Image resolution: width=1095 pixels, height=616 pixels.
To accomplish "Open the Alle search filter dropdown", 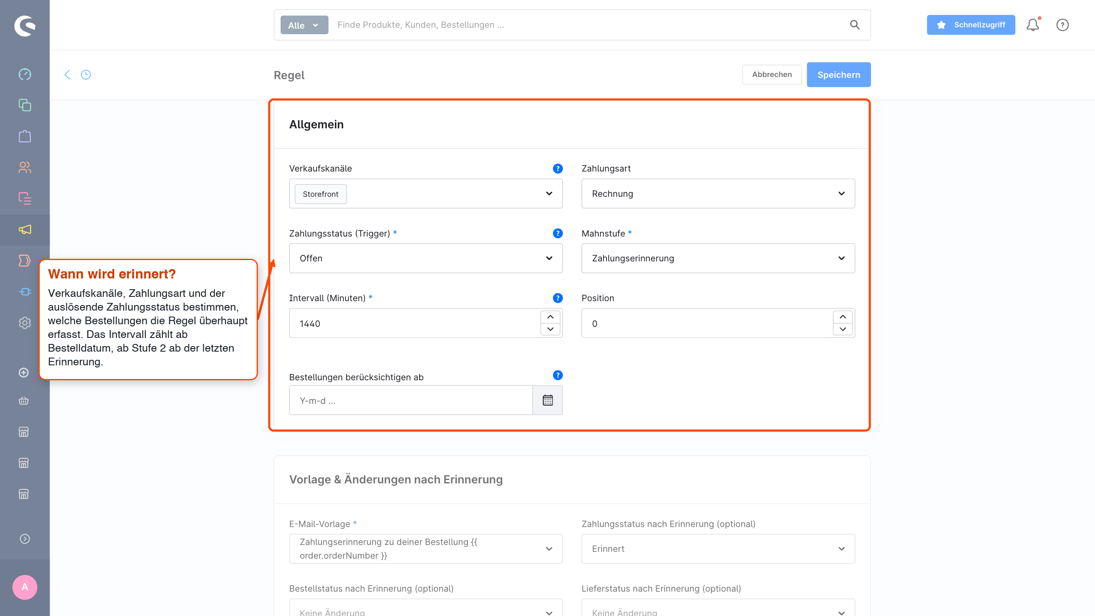I will tap(304, 25).
